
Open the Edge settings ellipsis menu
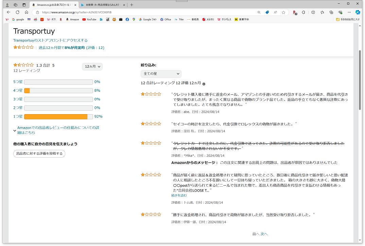pyautogui.click(x=349, y=12)
